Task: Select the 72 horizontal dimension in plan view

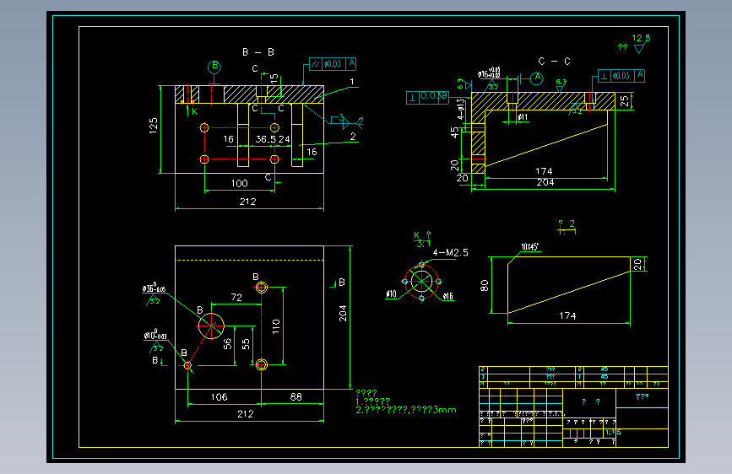Action: tap(236, 297)
